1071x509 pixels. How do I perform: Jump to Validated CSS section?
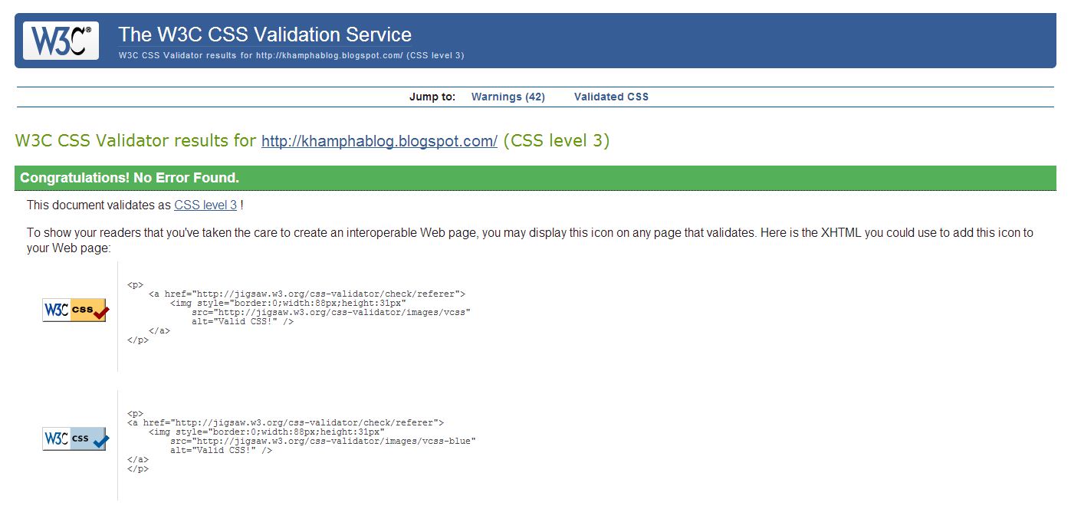click(611, 97)
